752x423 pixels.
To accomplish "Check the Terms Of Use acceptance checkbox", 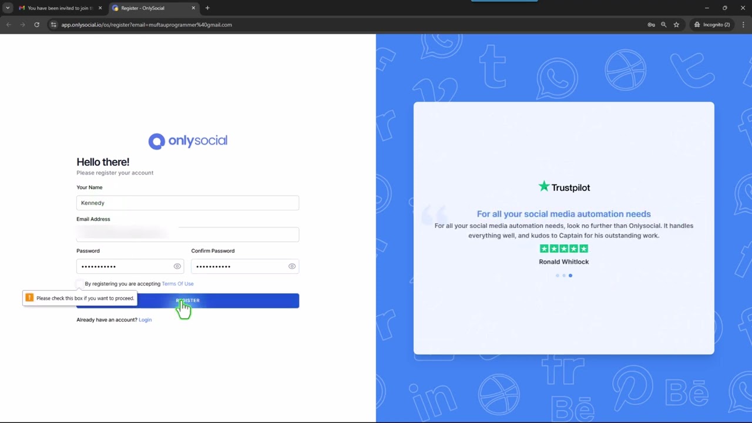I will point(80,284).
